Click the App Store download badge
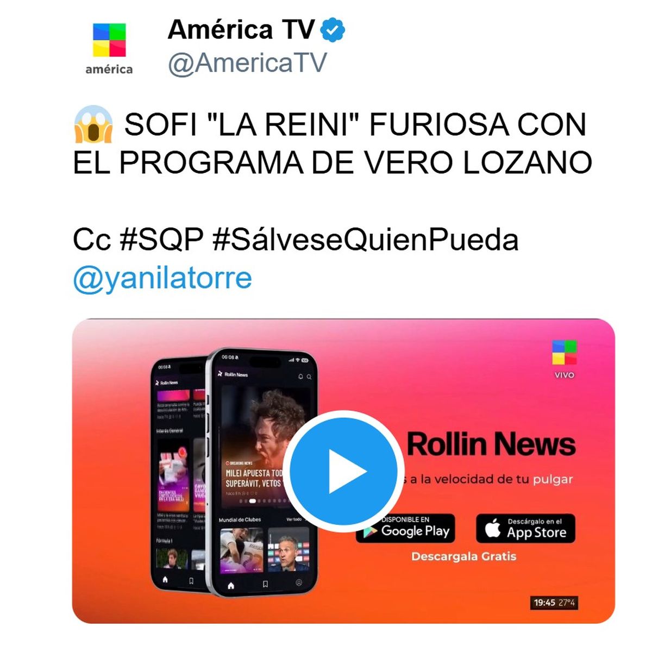 click(x=525, y=528)
